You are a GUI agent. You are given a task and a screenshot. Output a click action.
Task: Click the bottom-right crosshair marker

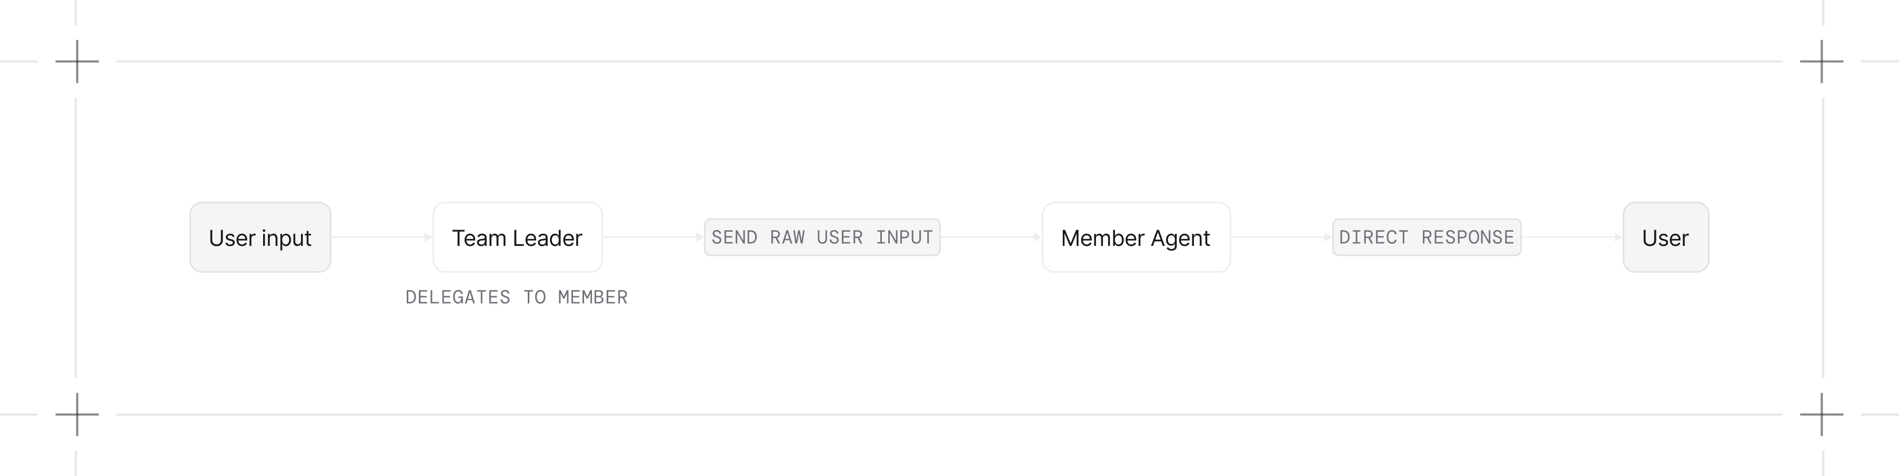pyautogui.click(x=1822, y=414)
